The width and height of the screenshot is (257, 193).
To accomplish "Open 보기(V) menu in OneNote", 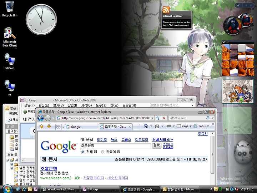I will click(x=58, y=105).
